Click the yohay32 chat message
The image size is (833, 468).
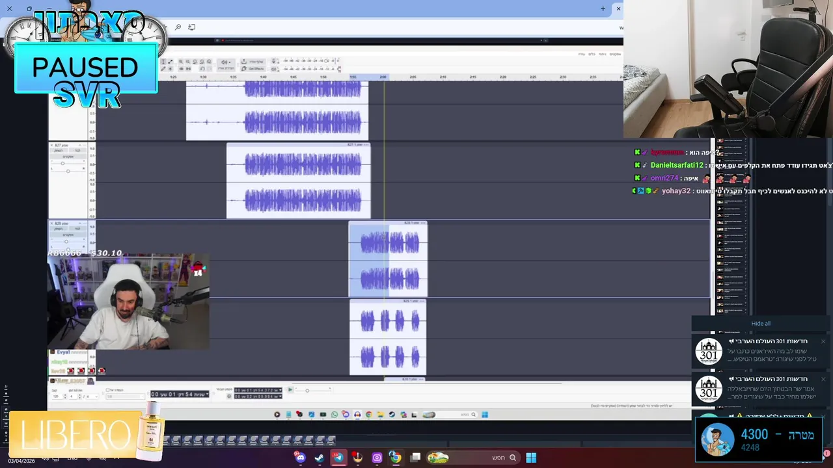tap(732, 191)
